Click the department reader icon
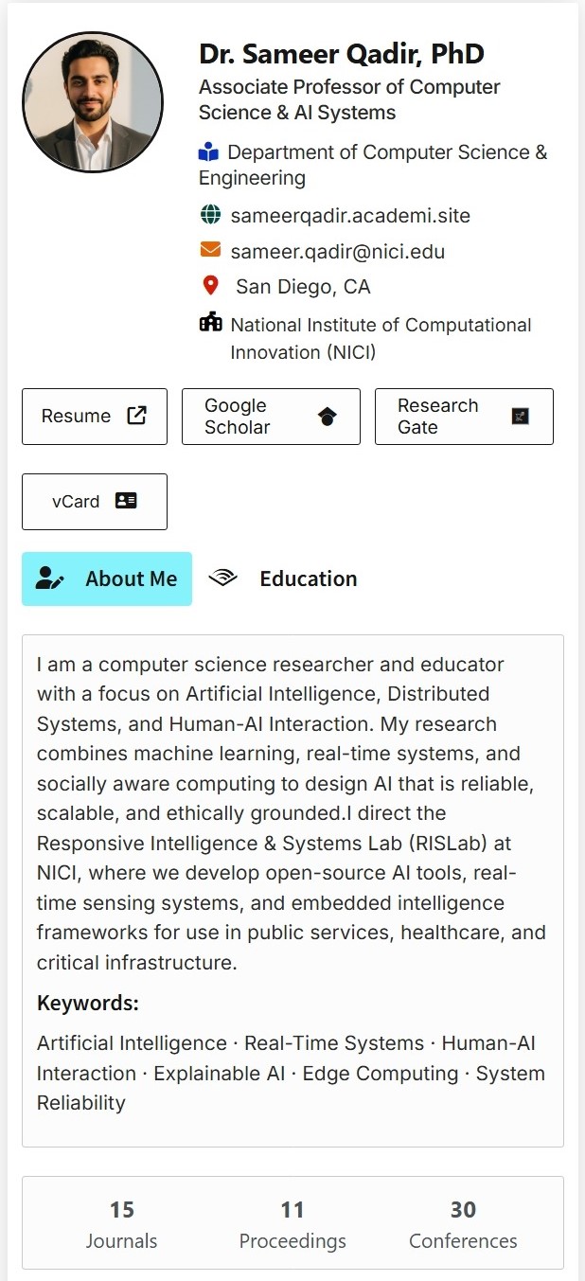Screen dimensions: 585x1281 tap(208, 151)
